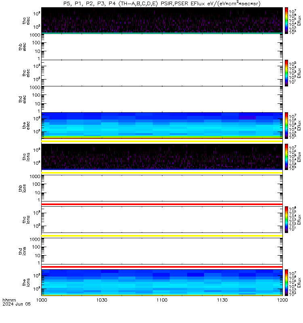Click the plot title starting with P5, P1, P2
The image size is (303, 323).
(162, 4)
